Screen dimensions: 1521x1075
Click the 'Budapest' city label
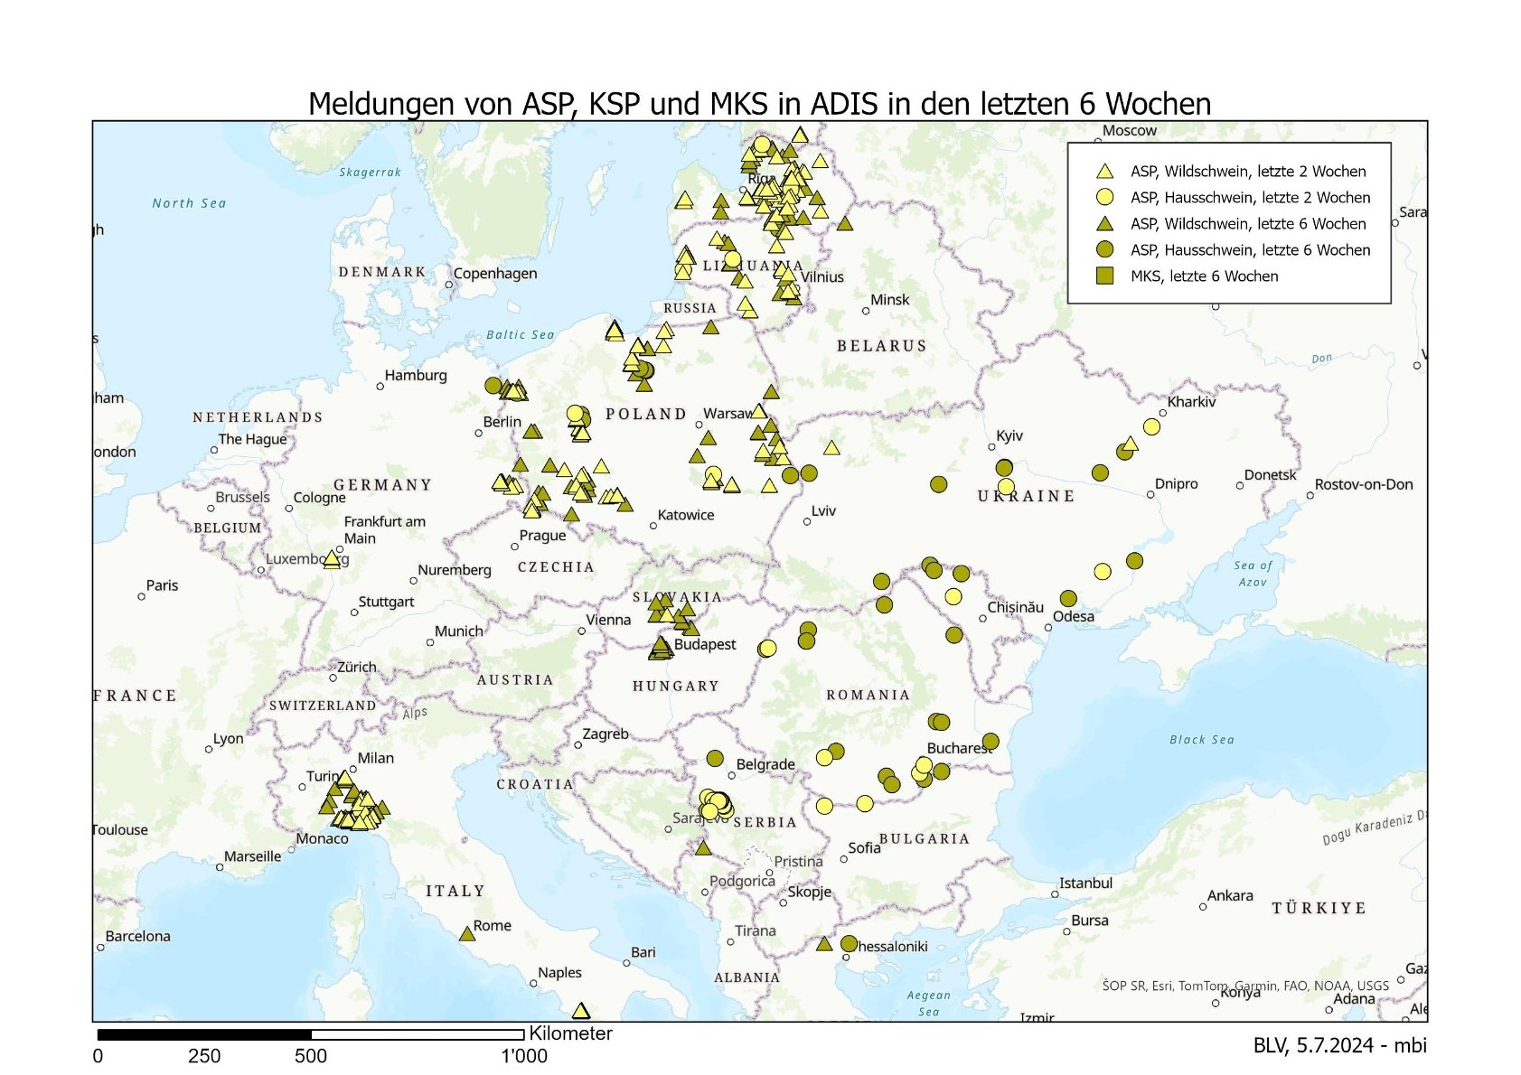tap(705, 644)
